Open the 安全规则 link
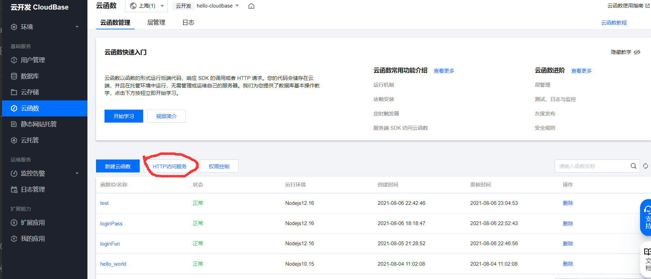Image resolution: width=651 pixels, height=279 pixels. [x=545, y=128]
